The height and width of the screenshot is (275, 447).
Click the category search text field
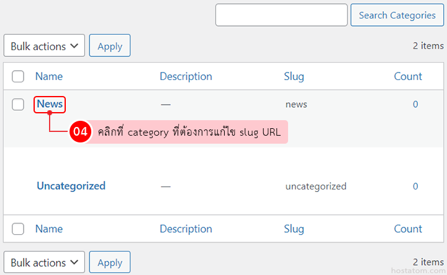pos(281,15)
